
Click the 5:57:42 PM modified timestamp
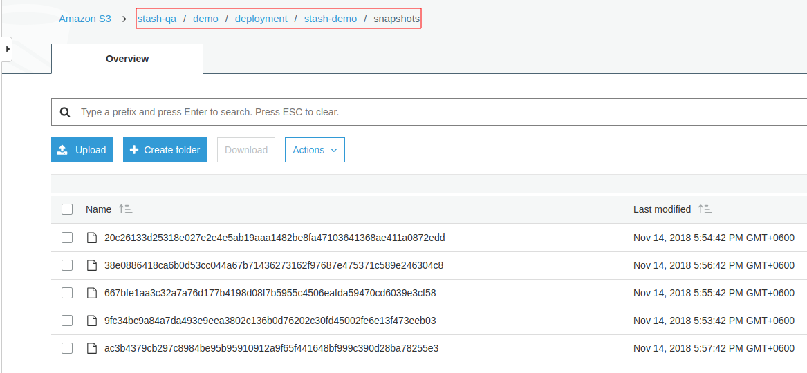click(714, 348)
